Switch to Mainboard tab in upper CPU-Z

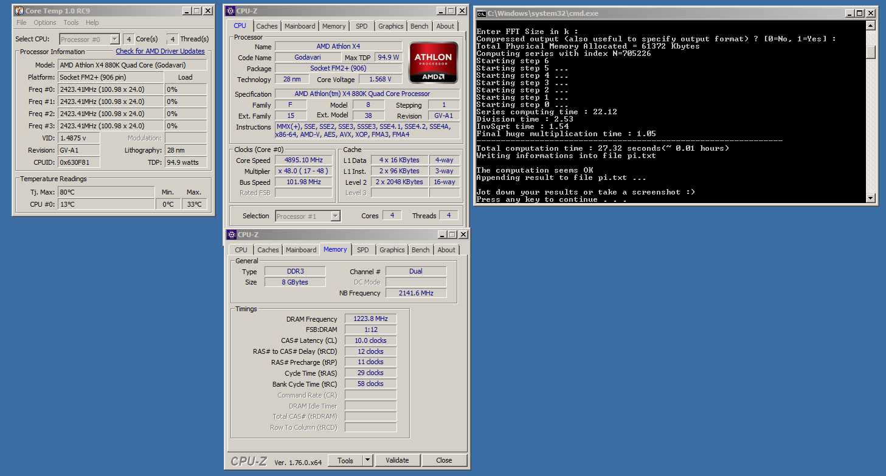click(300, 26)
